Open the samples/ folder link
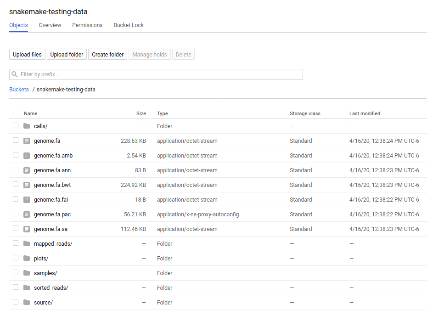 coord(45,273)
